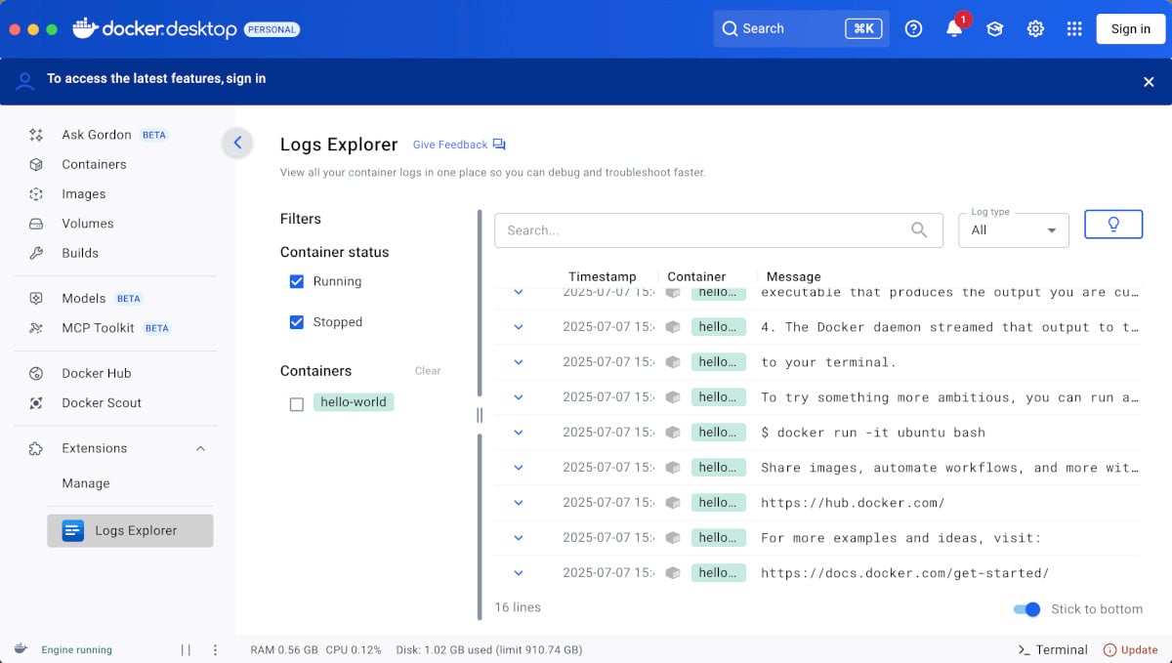Click the 'Engine running' status text
1172x663 pixels.
point(76,649)
